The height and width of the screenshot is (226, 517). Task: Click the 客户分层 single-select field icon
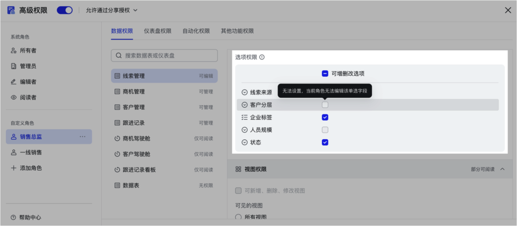245,105
